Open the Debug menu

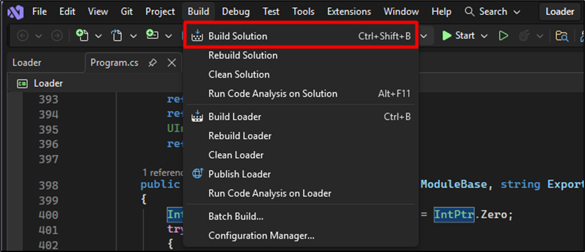point(236,12)
